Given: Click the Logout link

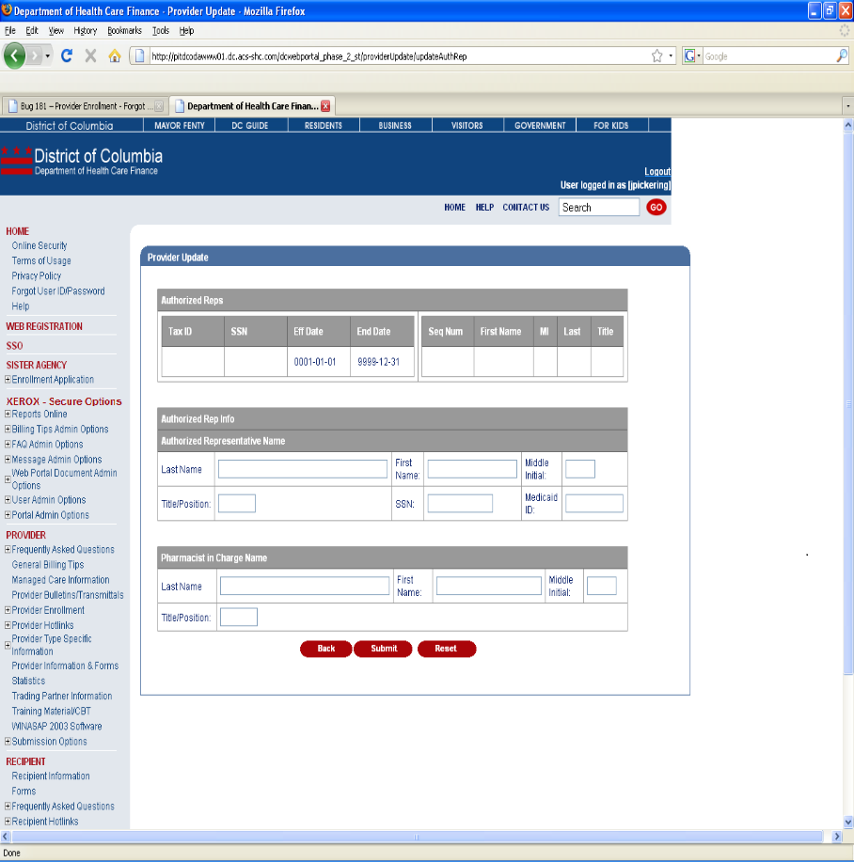Looking at the screenshot, I should tap(656, 172).
